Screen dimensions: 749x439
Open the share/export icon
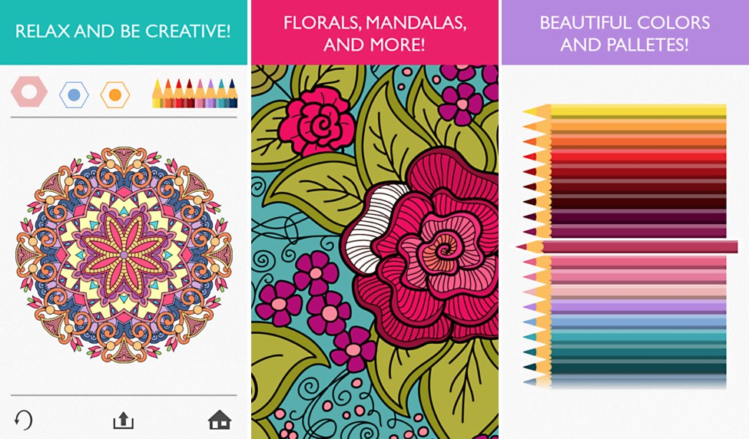click(x=123, y=421)
